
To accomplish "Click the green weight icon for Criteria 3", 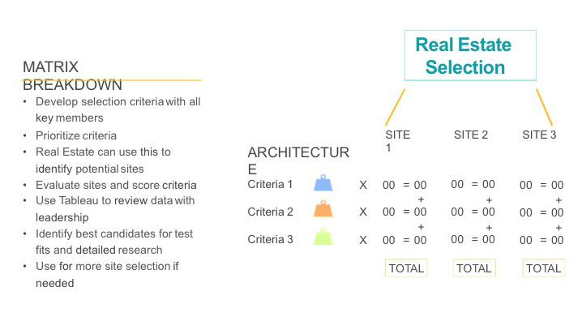I will click(x=323, y=237).
